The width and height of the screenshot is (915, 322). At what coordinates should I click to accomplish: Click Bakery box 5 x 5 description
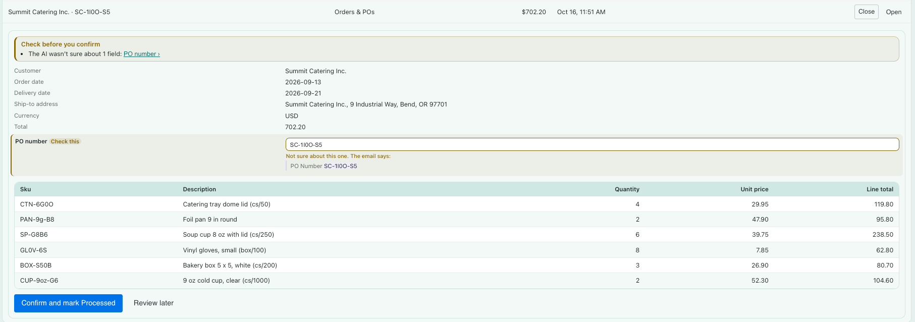tap(230, 265)
